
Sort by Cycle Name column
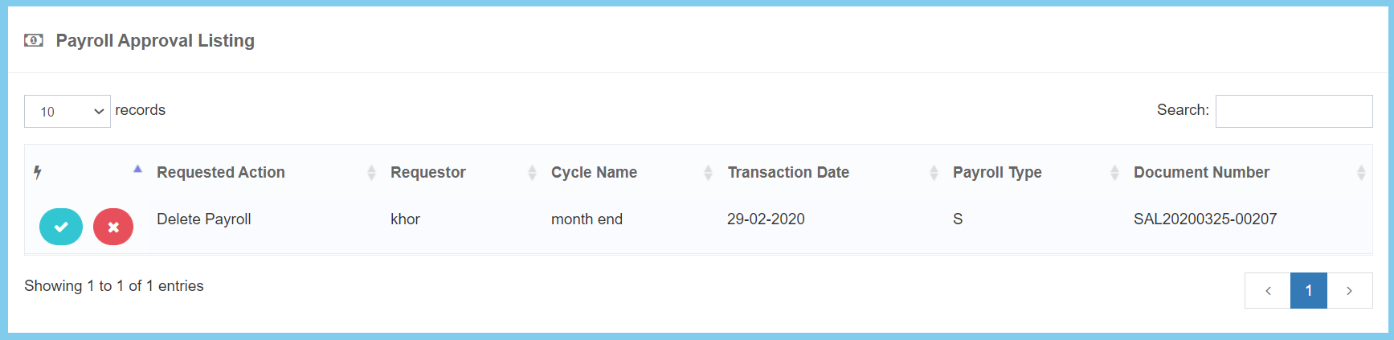point(594,172)
